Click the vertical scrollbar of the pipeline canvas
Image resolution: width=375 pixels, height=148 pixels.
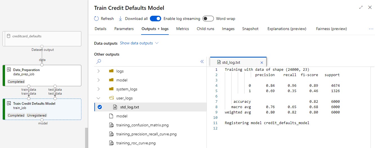click(86, 138)
